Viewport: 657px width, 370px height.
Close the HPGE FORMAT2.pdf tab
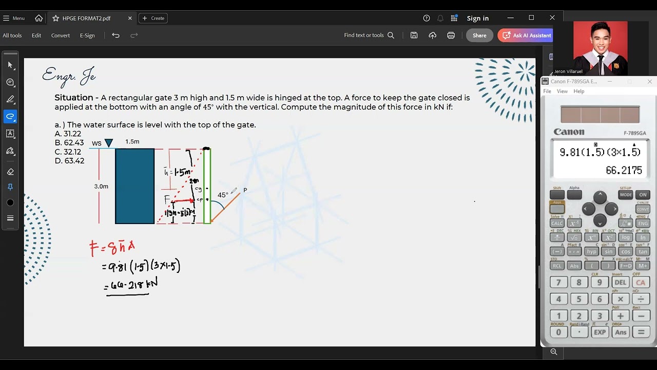[x=130, y=18]
